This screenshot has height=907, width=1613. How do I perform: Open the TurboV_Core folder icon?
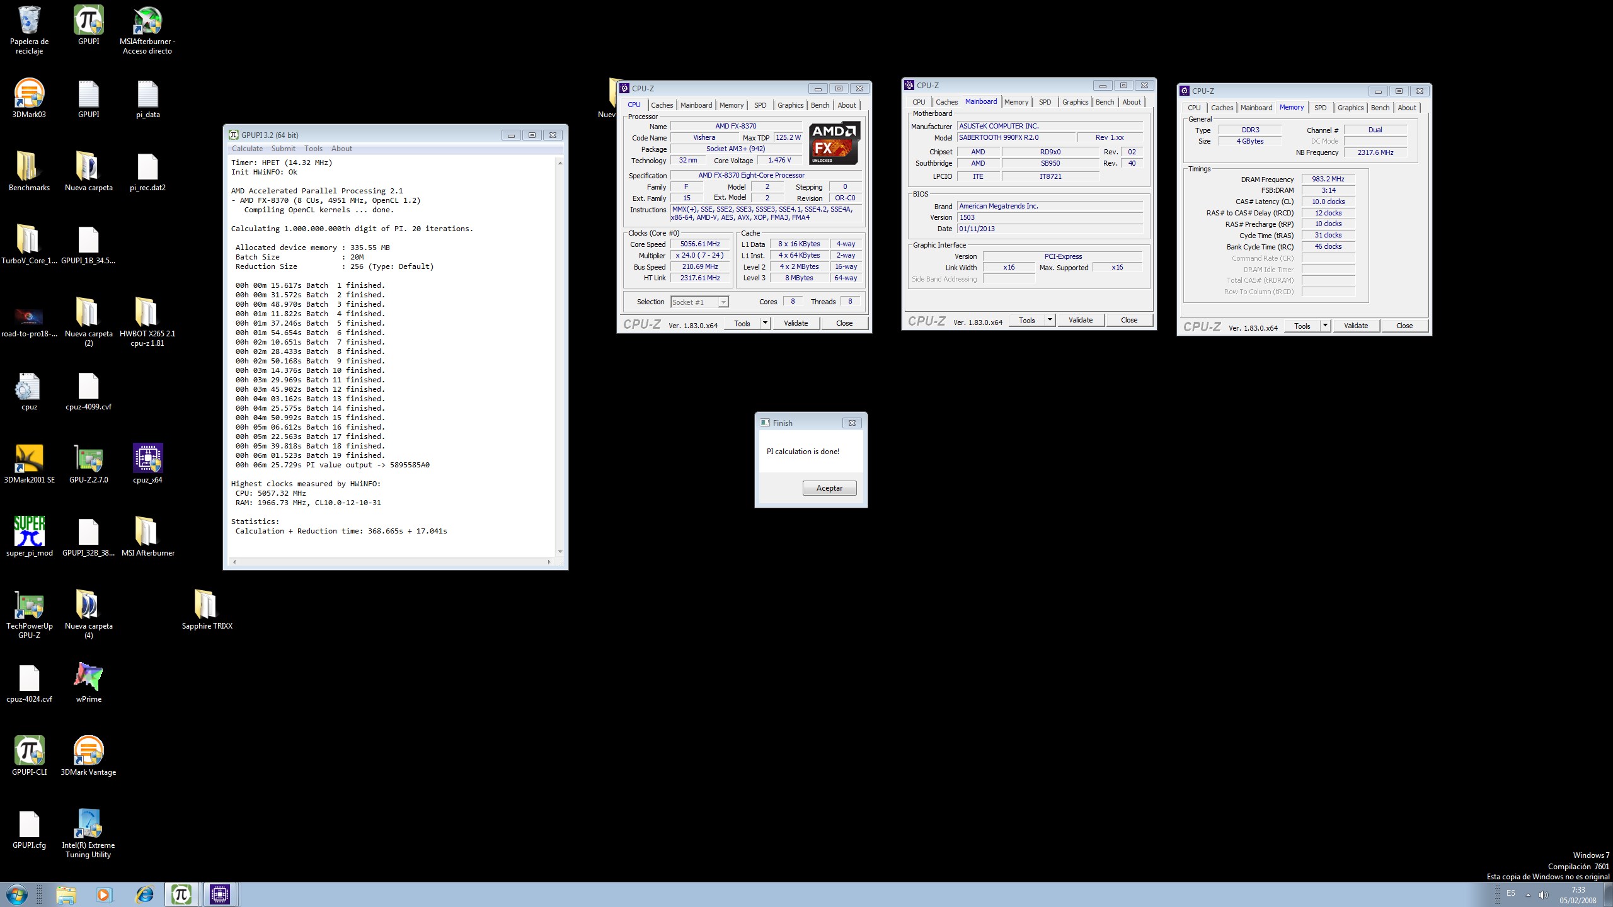(x=29, y=244)
